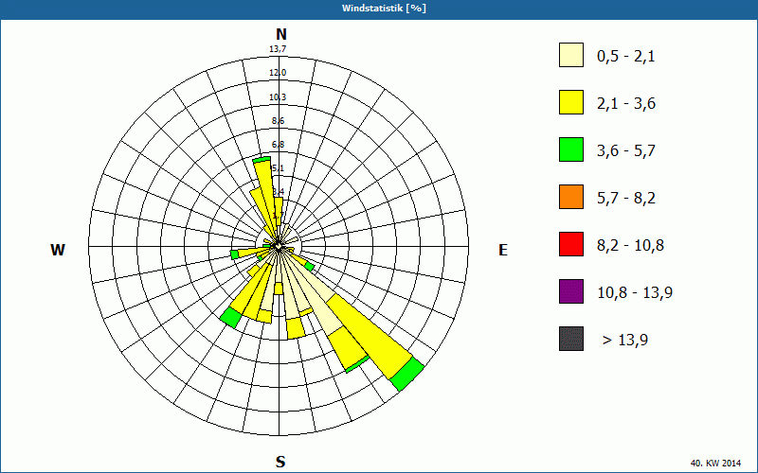Viewport: 758px width, 473px height.
Task: Click the 8,6 axis scale value
Action: coord(278,121)
